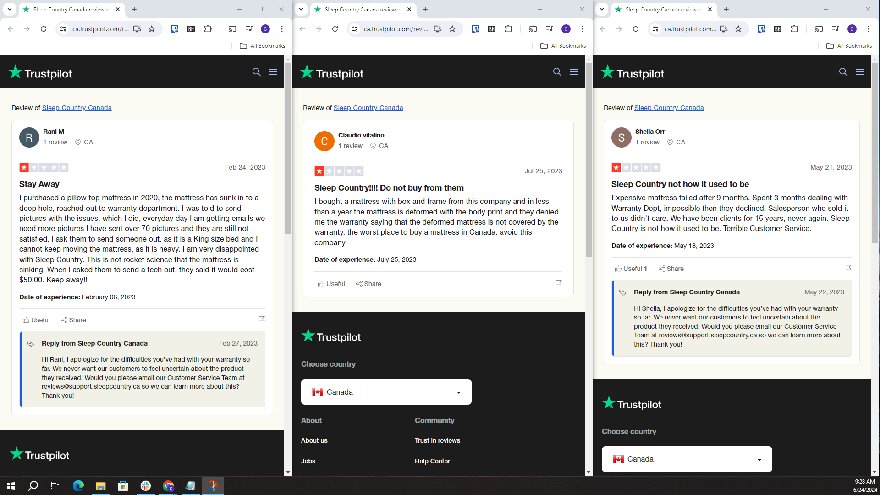The height and width of the screenshot is (495, 880).
Task: Open All Bookmarks folder in right window
Action: pos(849,46)
